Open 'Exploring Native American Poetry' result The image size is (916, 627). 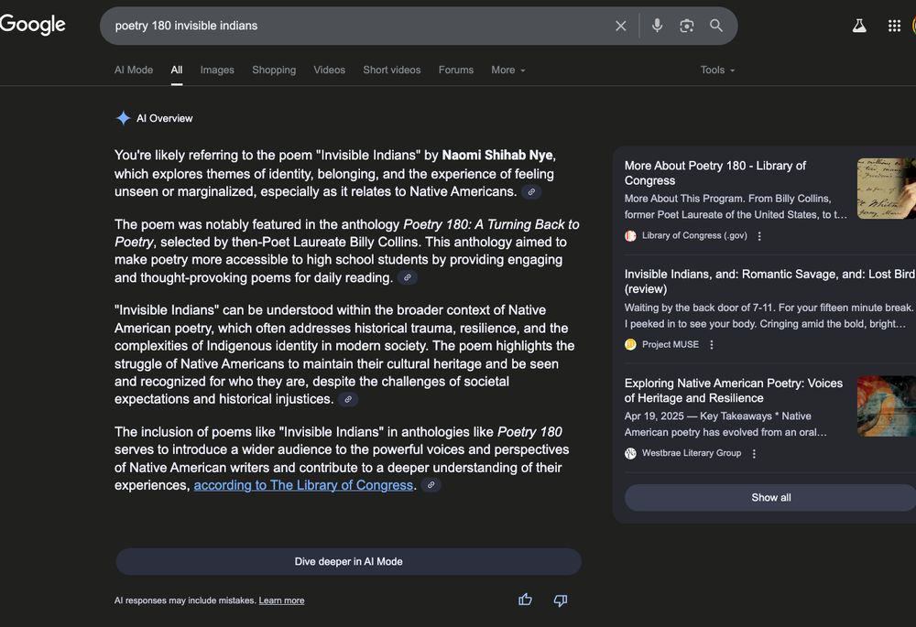734,391
